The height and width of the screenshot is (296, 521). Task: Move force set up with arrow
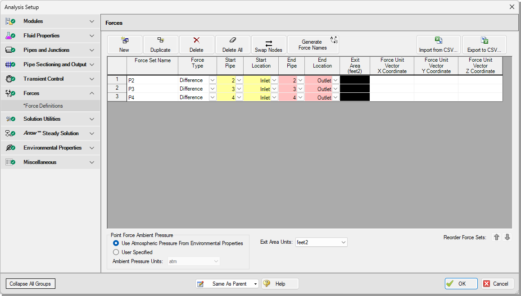tap(496, 237)
